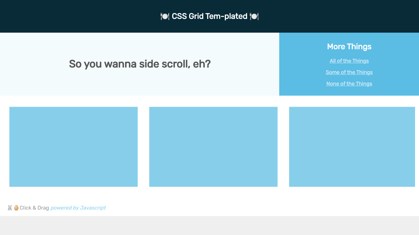The image size is (419, 235).
Task: Click the white gap between first and second cards
Action: click(x=143, y=147)
